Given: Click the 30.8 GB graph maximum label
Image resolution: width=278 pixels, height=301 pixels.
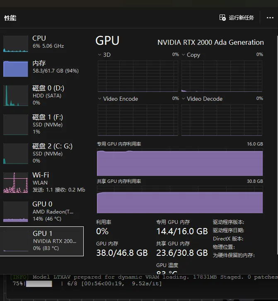Looking at the screenshot, I should tap(255, 181).
